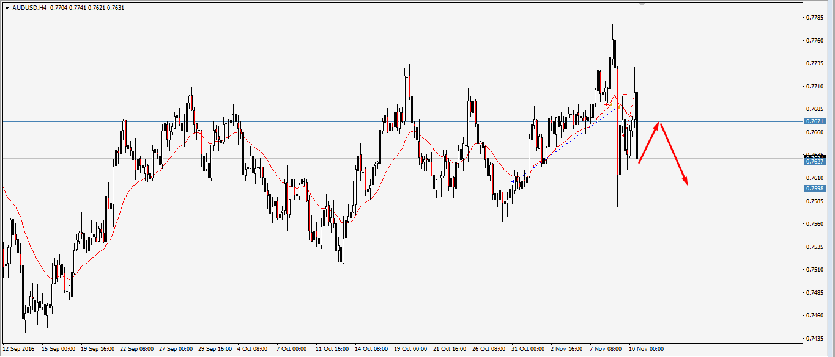Click the 0.7760 price scale label
The height and width of the screenshot is (357, 835).
[815, 41]
